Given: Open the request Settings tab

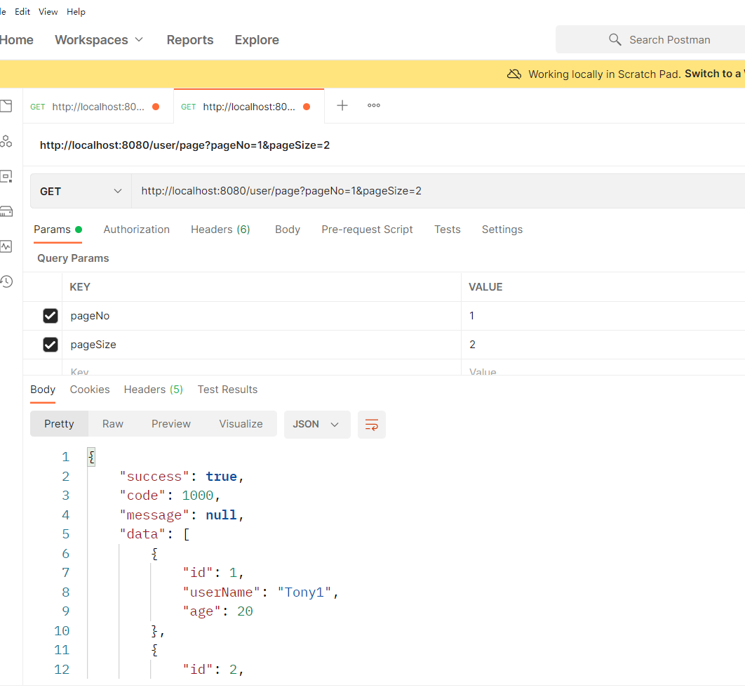Looking at the screenshot, I should tap(502, 230).
